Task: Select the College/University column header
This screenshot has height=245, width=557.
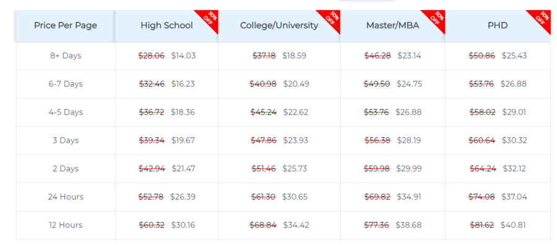Action: 279,25
